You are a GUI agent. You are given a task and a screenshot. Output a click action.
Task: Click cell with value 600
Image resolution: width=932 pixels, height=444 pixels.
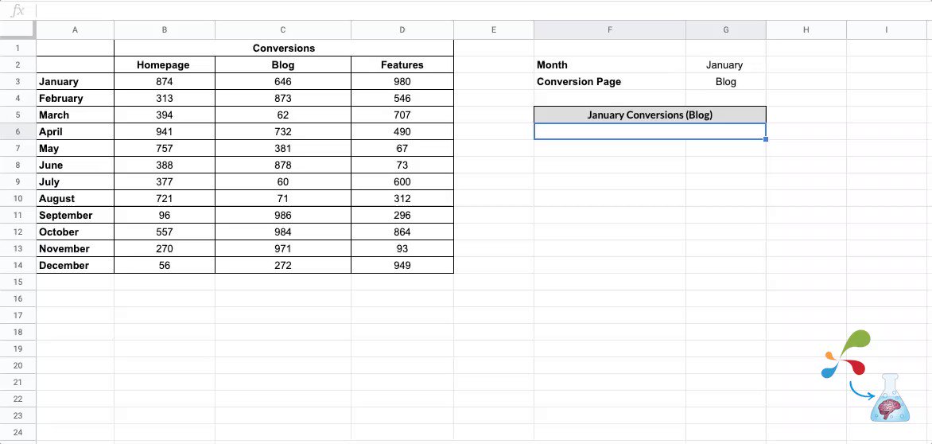pyautogui.click(x=402, y=182)
